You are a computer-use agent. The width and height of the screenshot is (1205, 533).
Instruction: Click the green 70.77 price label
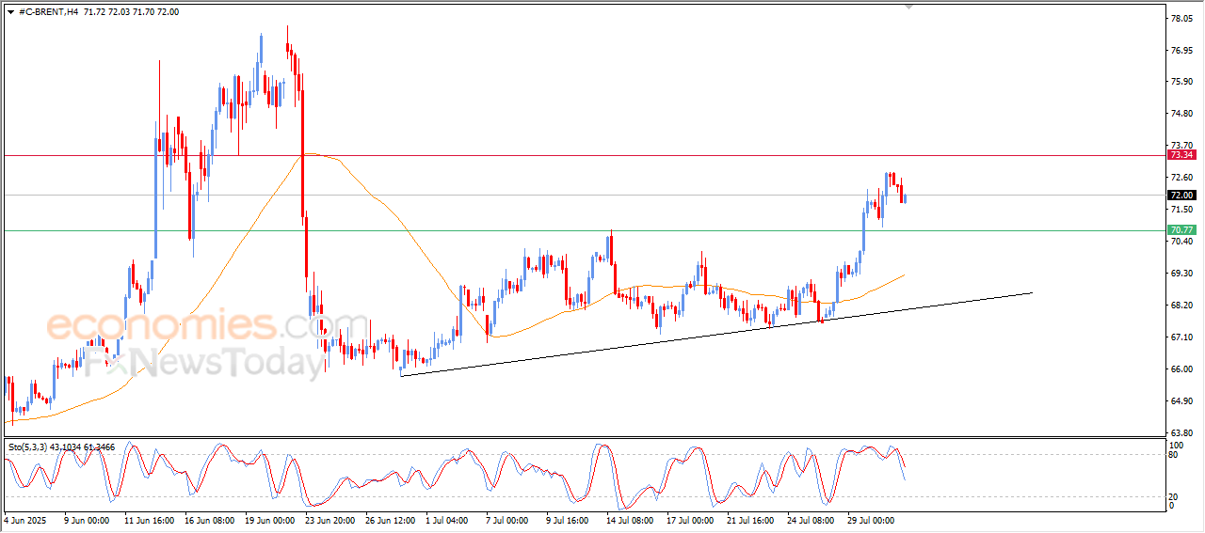tap(1181, 229)
